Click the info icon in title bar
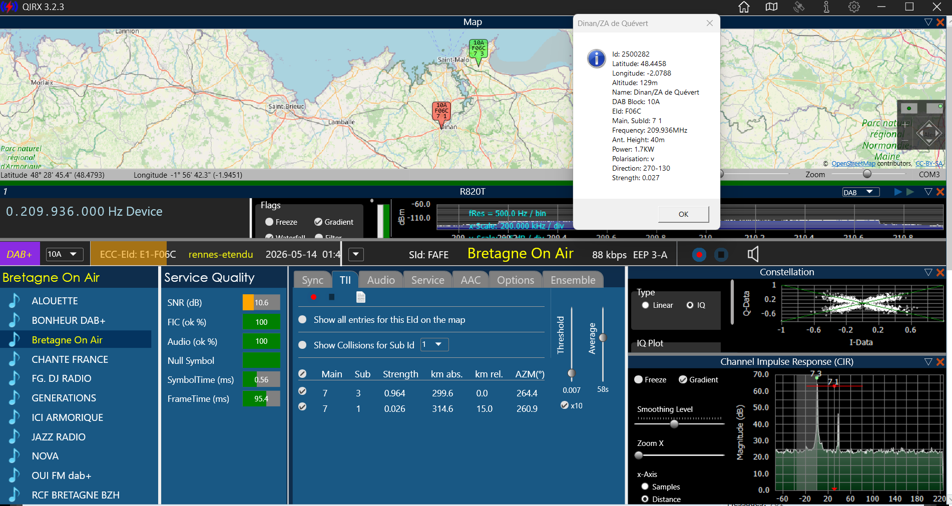 (x=826, y=7)
